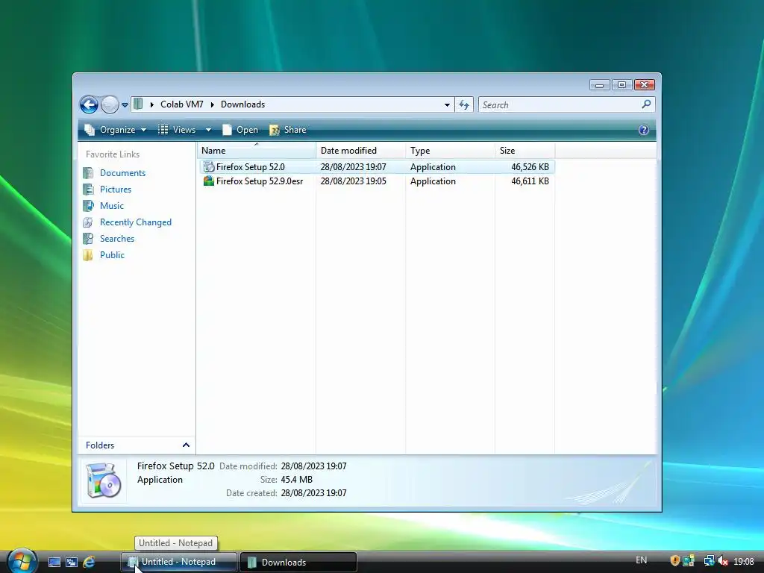Click the greyed-out Forward arrow button

[110, 104]
